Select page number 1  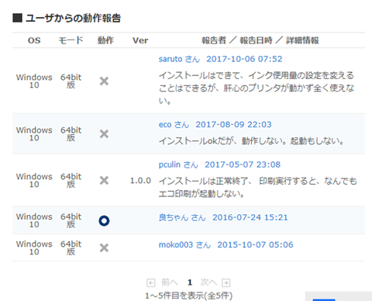click(x=190, y=282)
